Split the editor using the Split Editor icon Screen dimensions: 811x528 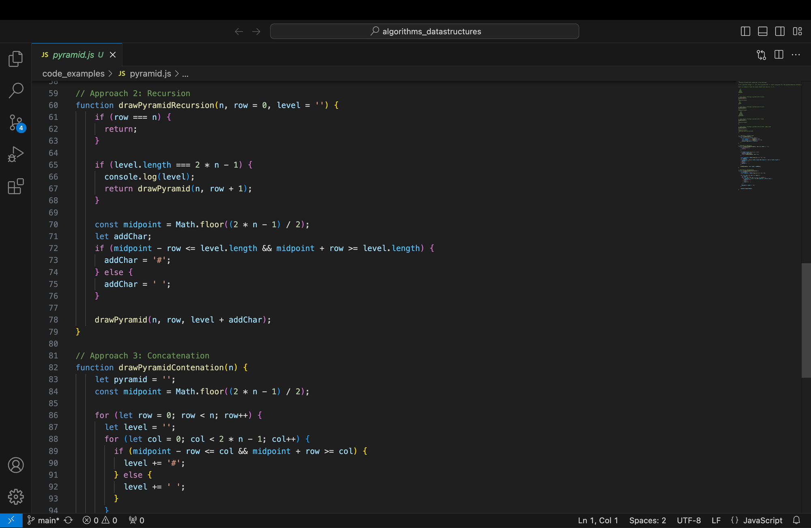point(779,54)
